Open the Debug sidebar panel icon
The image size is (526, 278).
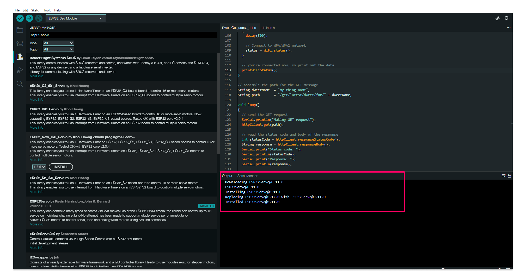tap(20, 70)
